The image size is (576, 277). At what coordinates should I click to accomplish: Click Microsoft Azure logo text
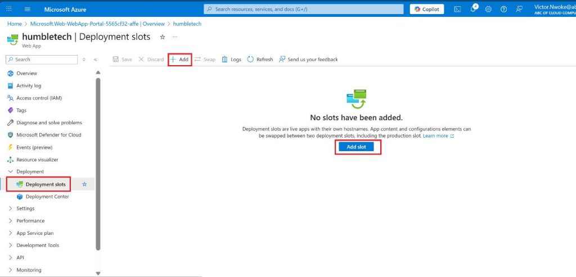tap(65, 10)
